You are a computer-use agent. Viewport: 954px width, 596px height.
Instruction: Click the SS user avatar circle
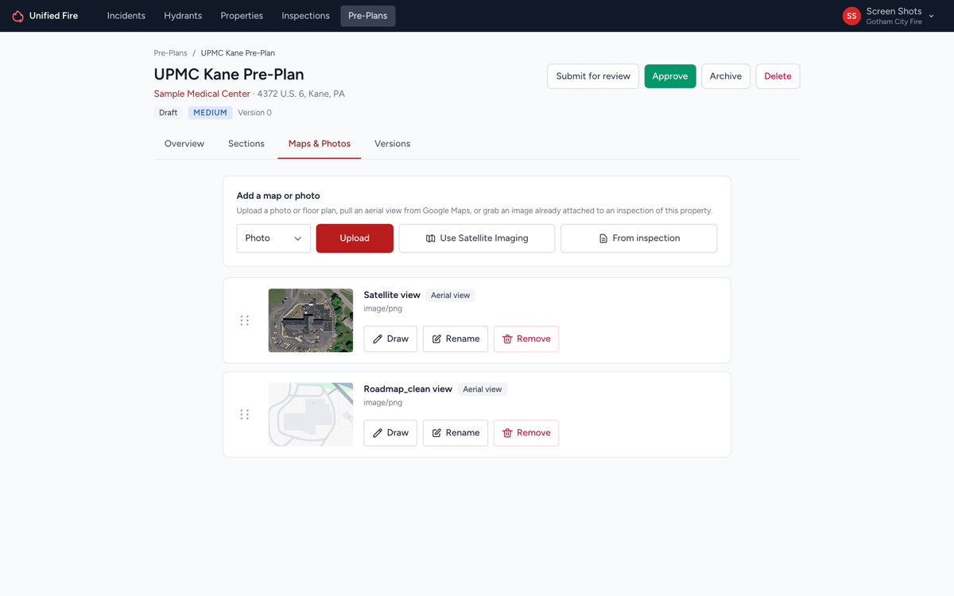(x=851, y=16)
